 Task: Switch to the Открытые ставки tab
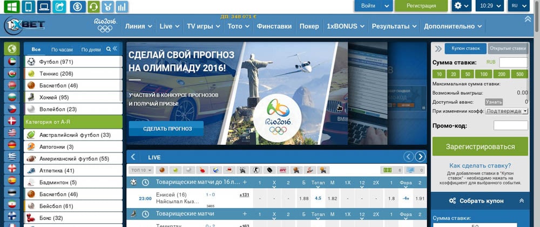click(508, 49)
